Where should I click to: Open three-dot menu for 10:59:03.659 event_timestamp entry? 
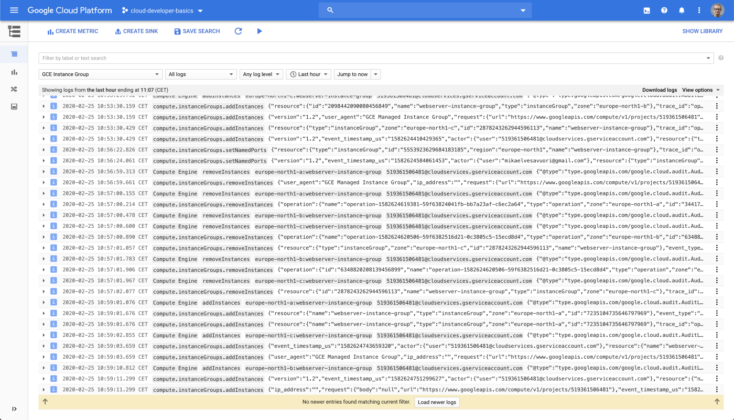point(717,346)
